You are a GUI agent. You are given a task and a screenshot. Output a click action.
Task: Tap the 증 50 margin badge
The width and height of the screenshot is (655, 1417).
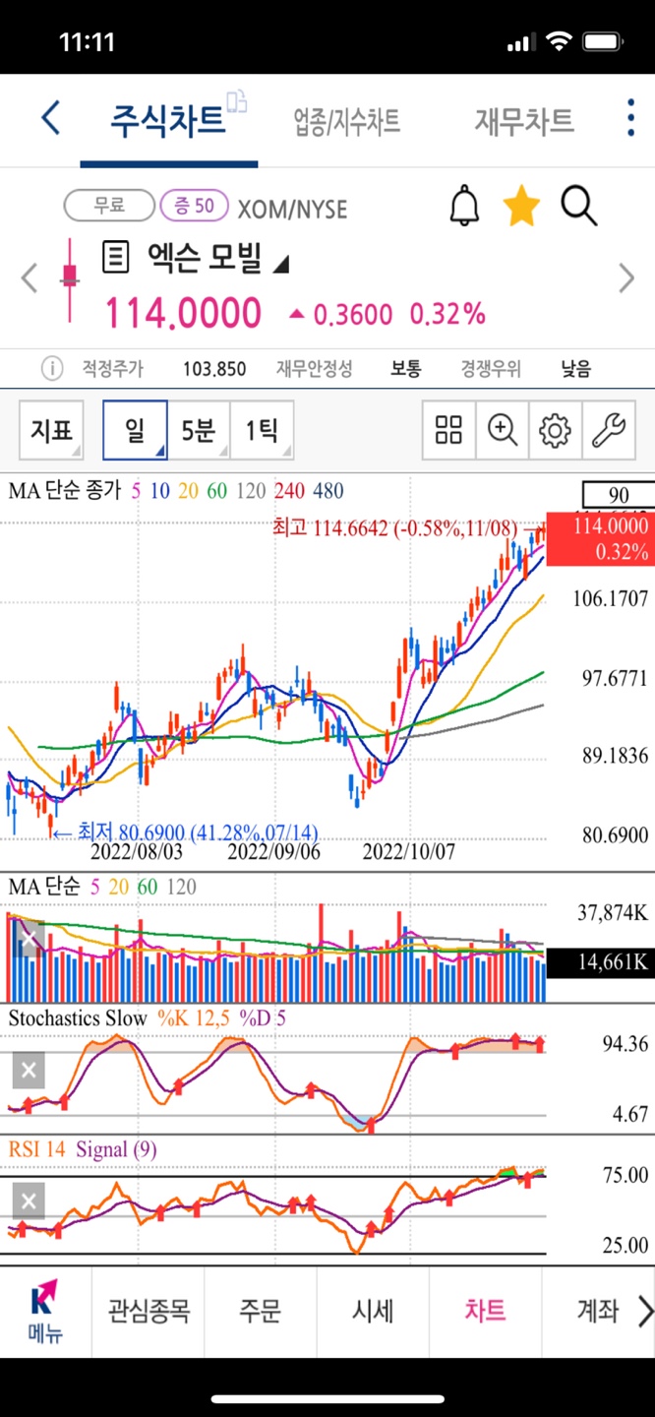[195, 206]
